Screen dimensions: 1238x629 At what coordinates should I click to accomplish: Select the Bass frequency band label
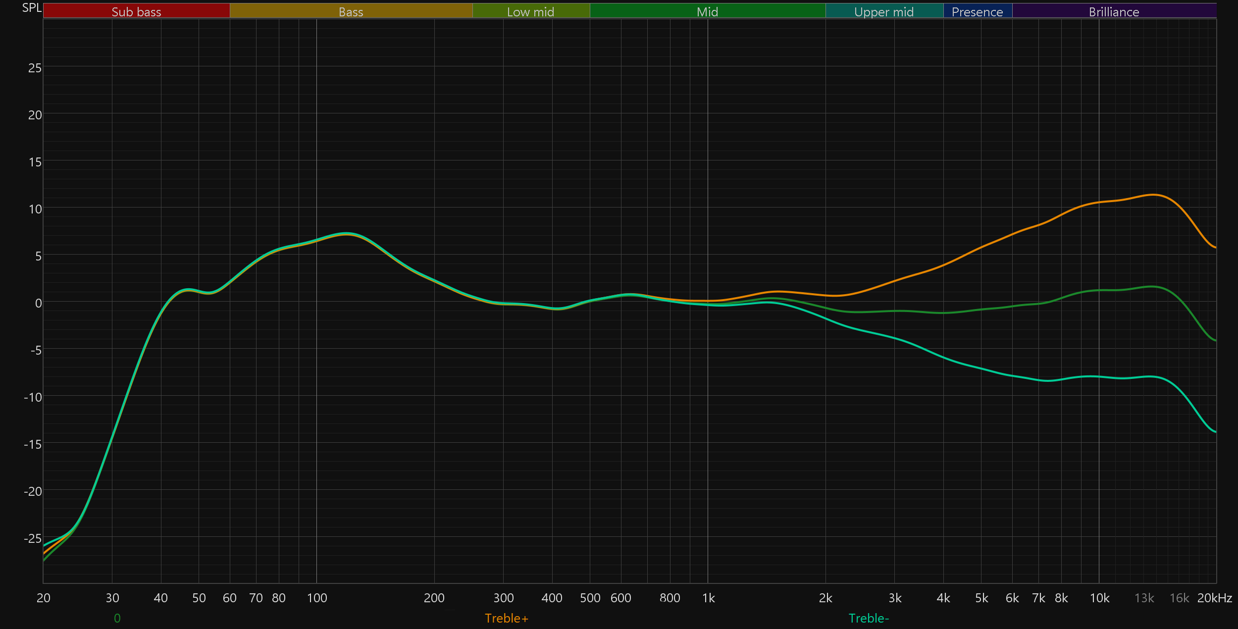(x=351, y=11)
